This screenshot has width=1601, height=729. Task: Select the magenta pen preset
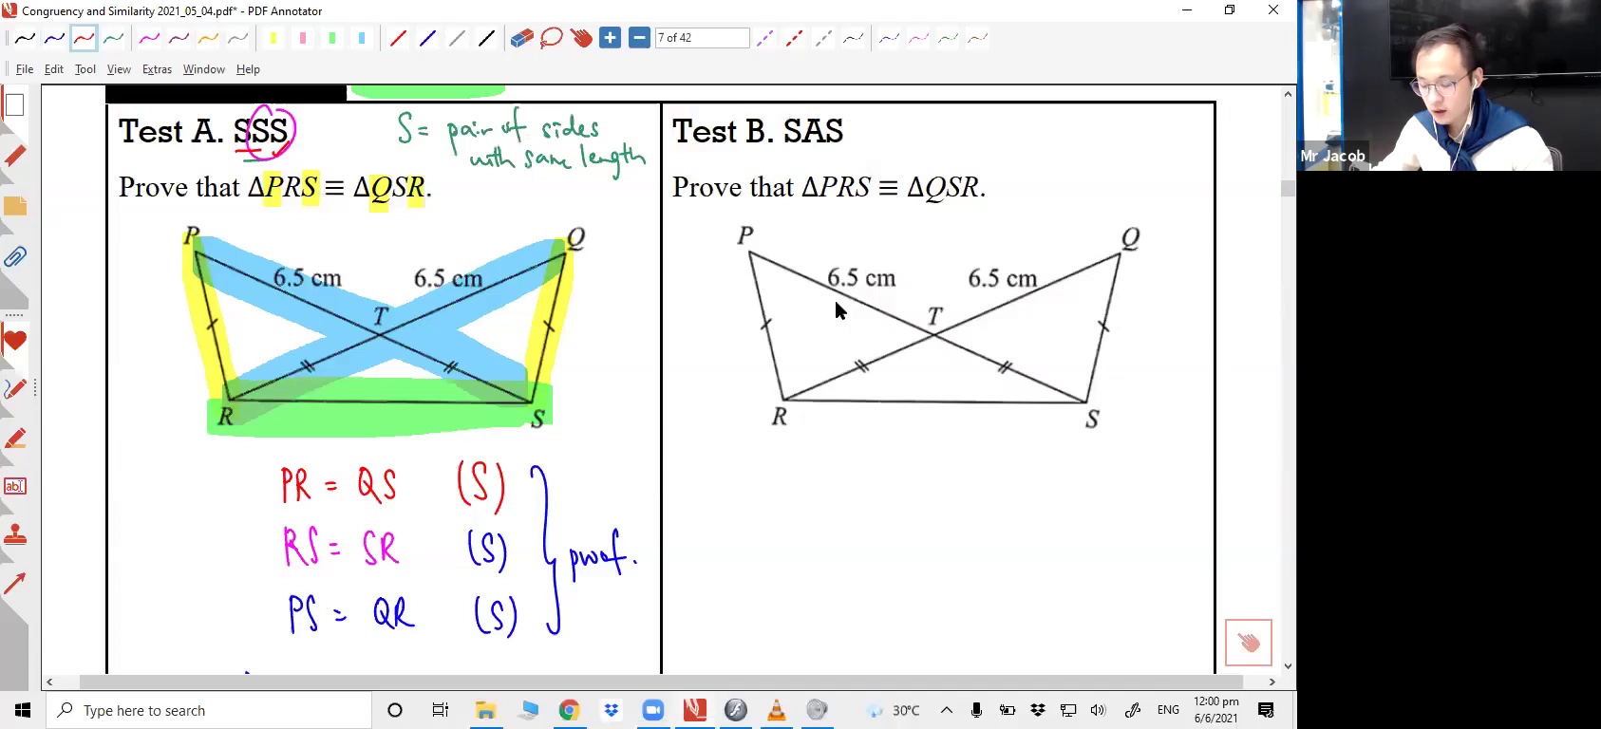pyautogui.click(x=149, y=39)
